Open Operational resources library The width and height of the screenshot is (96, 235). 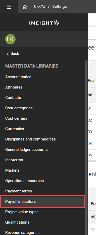(x=24, y=181)
